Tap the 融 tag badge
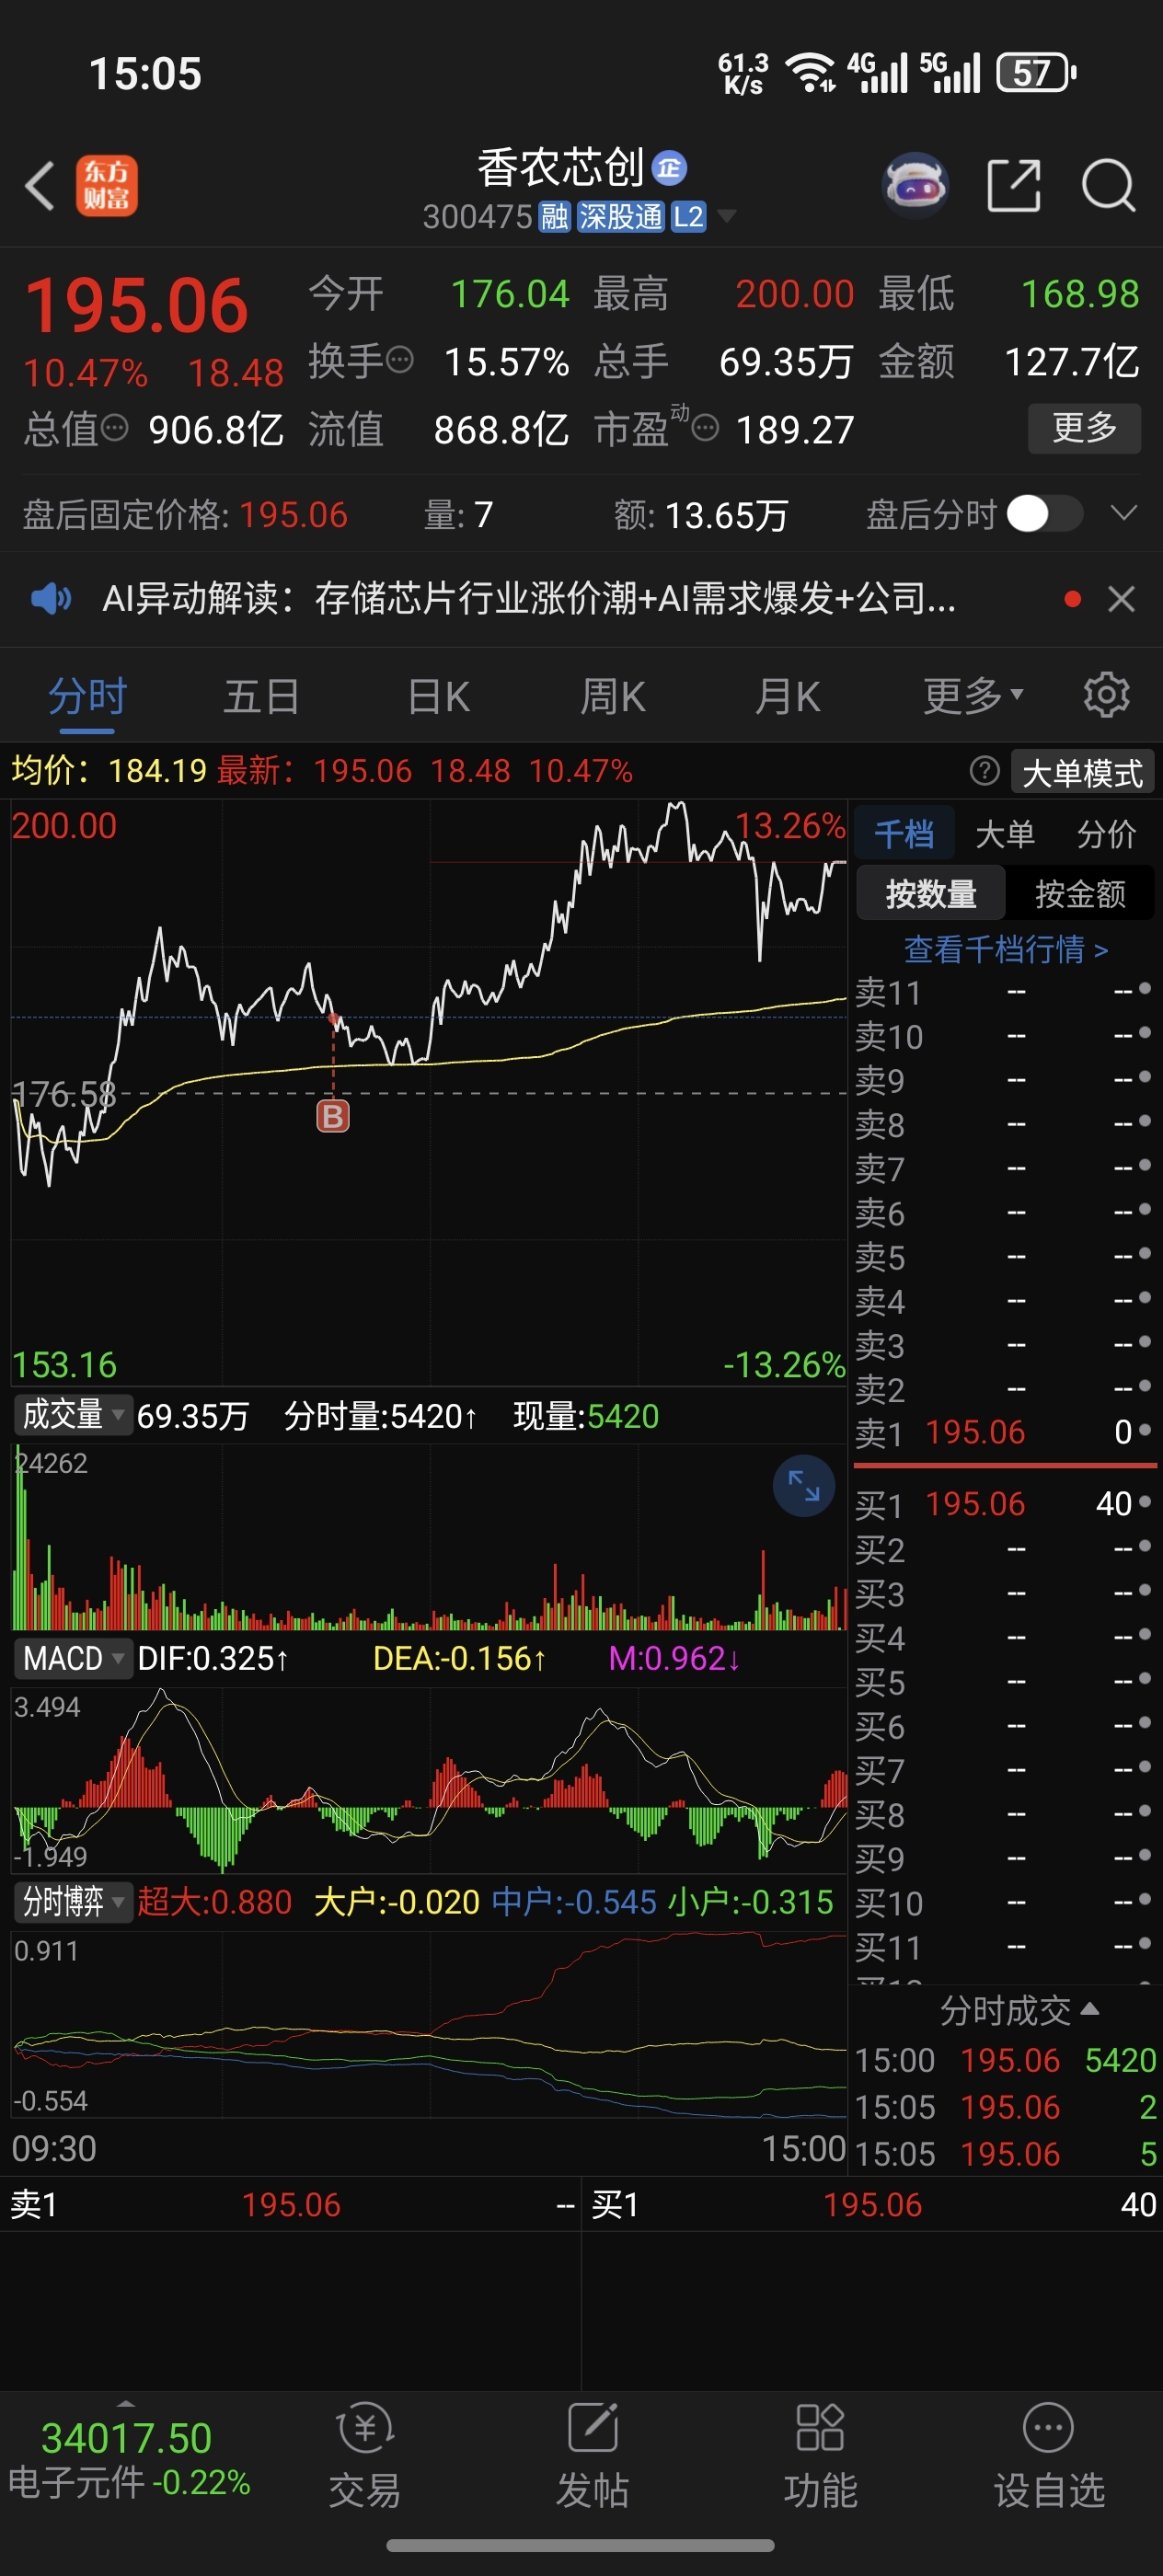 555,217
